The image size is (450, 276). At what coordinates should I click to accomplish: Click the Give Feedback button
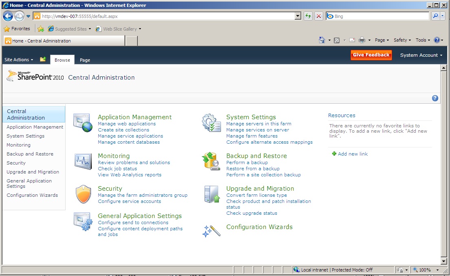pos(371,55)
